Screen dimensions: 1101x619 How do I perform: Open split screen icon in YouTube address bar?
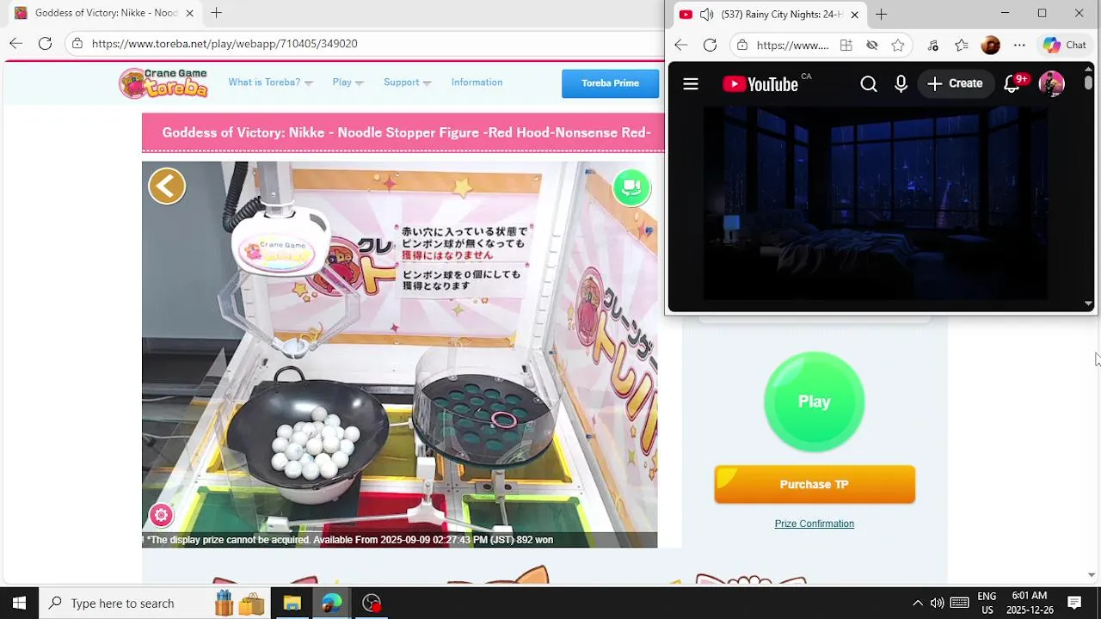click(x=846, y=45)
